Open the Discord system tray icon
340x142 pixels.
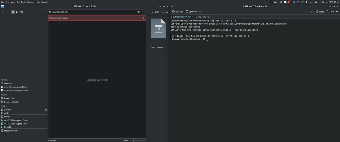[x=285, y=2]
